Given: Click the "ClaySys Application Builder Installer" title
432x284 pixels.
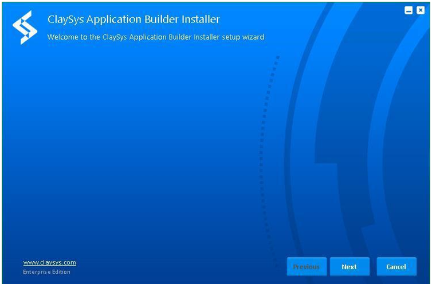Looking at the screenshot, I should click(x=133, y=20).
